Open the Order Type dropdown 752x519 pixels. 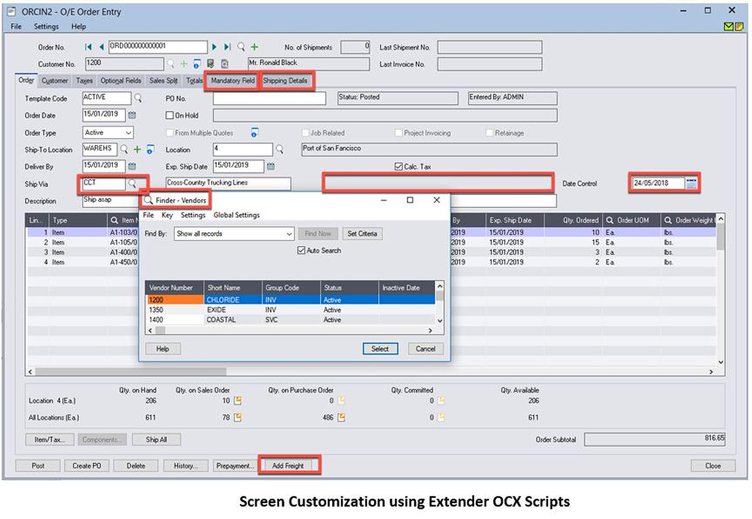tap(128, 132)
